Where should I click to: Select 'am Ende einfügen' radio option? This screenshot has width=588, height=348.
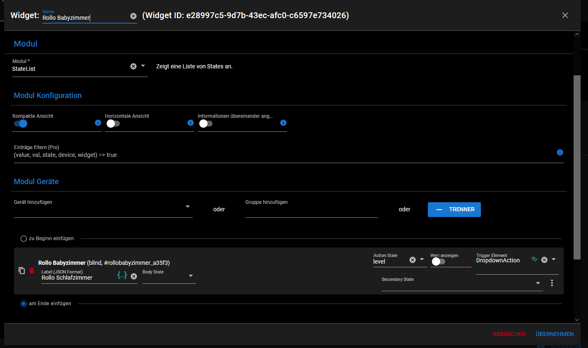point(23,304)
